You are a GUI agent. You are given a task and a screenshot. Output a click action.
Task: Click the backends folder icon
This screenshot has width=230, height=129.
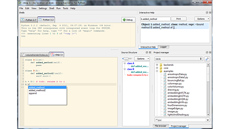tap(161, 65)
